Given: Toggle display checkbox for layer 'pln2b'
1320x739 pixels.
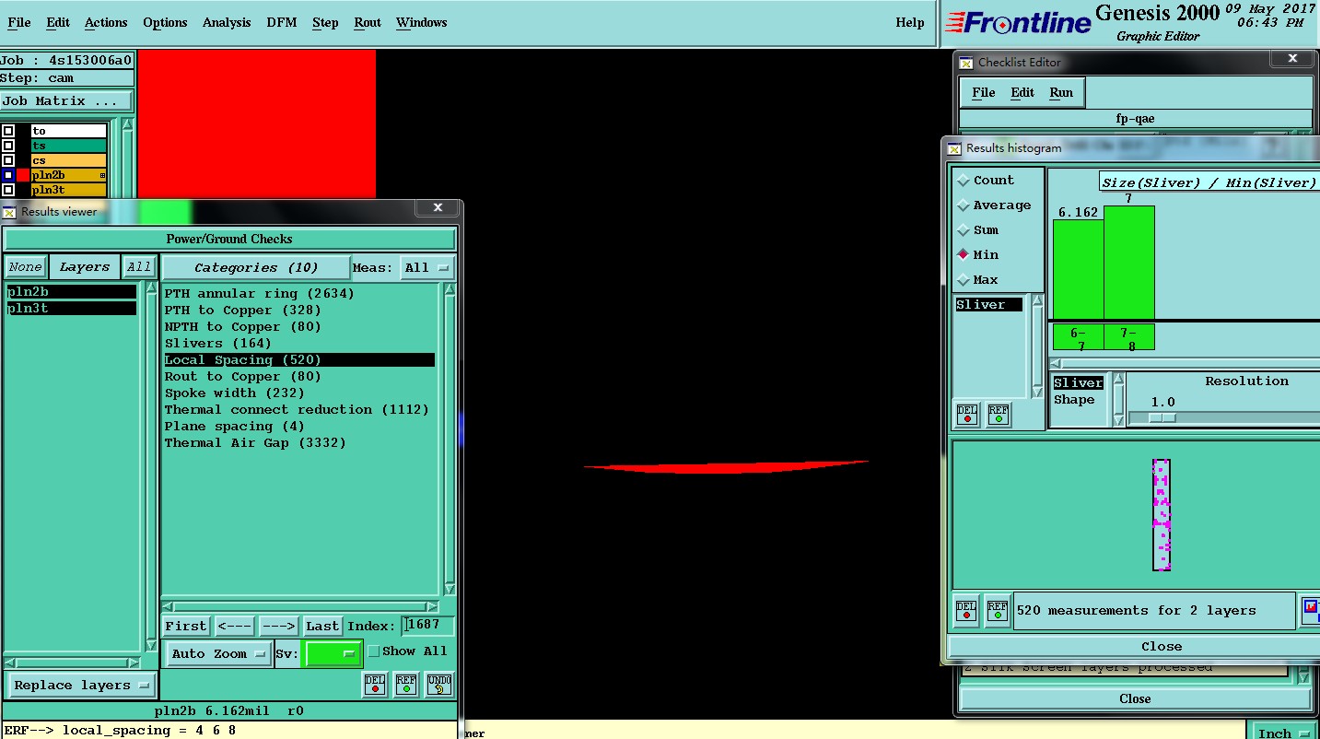Looking at the screenshot, I should [x=8, y=175].
